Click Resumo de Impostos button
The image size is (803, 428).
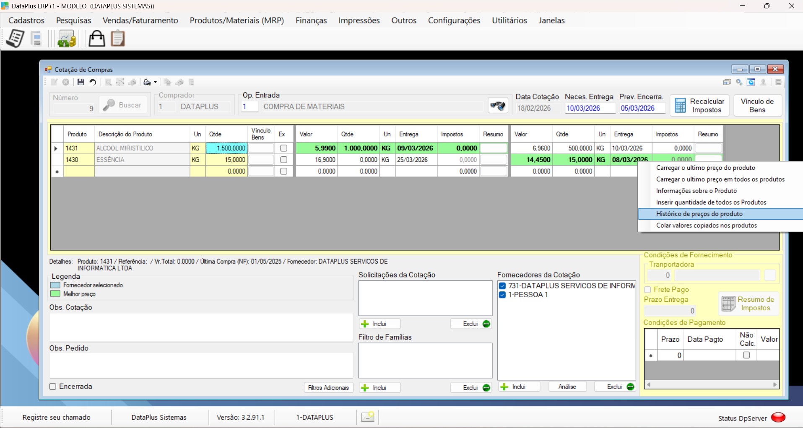pos(748,303)
